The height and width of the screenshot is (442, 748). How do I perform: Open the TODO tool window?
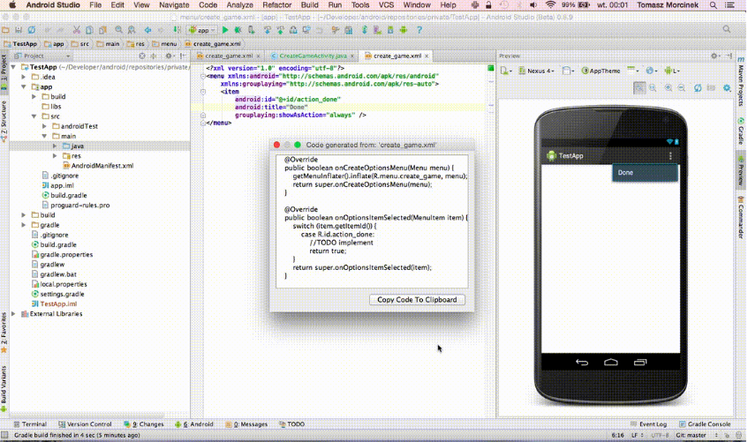[x=291, y=423]
